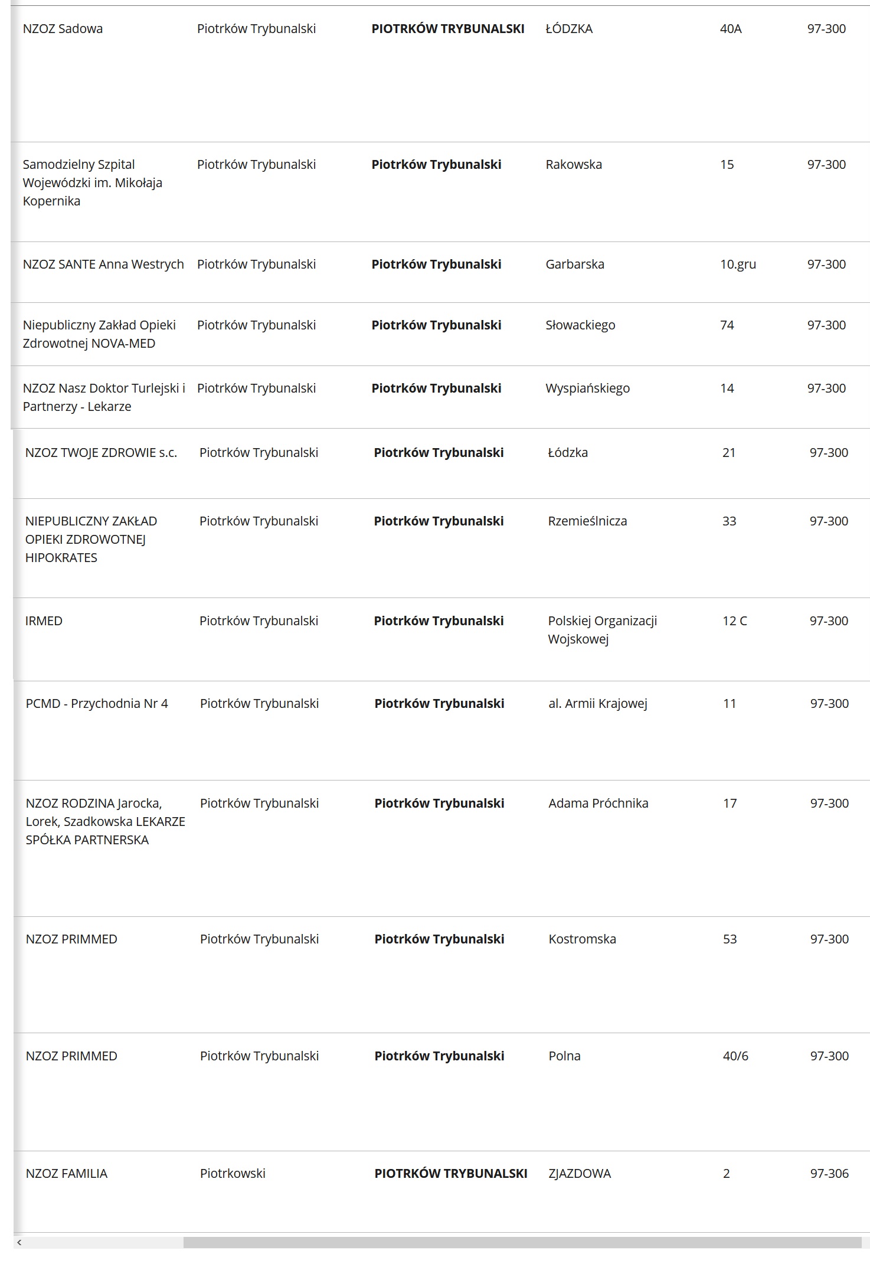Screen dimensions: 870x1267
Task: Click the NZOZ TWOJE ZDROWIE s.c. entry
Action: (101, 453)
